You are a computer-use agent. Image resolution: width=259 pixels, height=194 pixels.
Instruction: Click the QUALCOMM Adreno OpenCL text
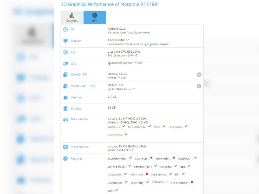pyautogui.click(x=121, y=89)
